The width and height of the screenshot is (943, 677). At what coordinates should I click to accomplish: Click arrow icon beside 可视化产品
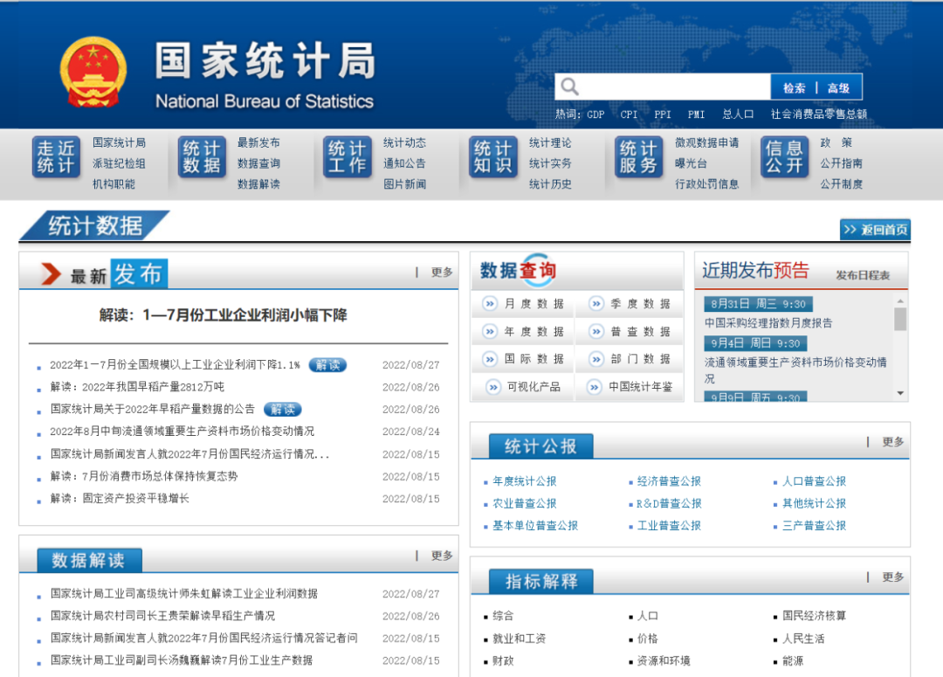(x=493, y=386)
